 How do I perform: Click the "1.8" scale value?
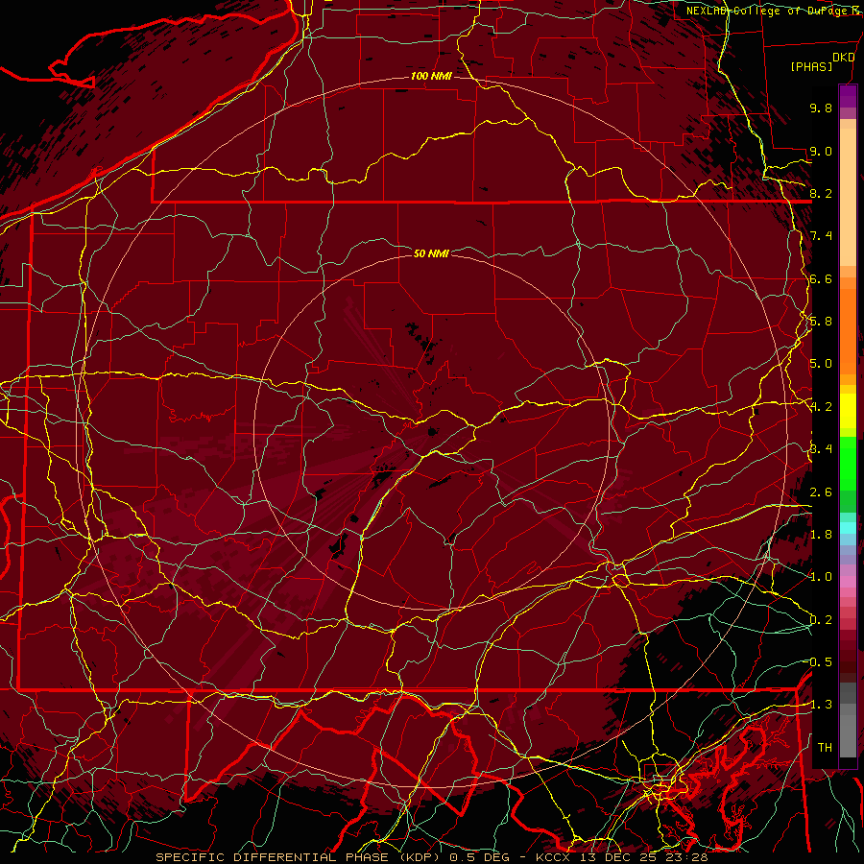[821, 535]
